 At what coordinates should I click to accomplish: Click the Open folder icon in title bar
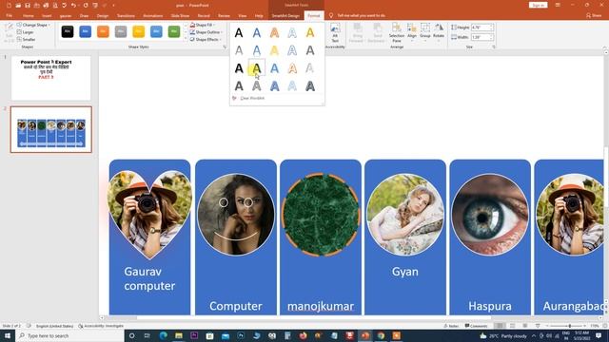pos(18,6)
